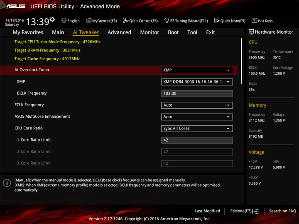The height and width of the screenshot is (224, 299).
Task: Open the Tool tab
Action: click(192, 32)
